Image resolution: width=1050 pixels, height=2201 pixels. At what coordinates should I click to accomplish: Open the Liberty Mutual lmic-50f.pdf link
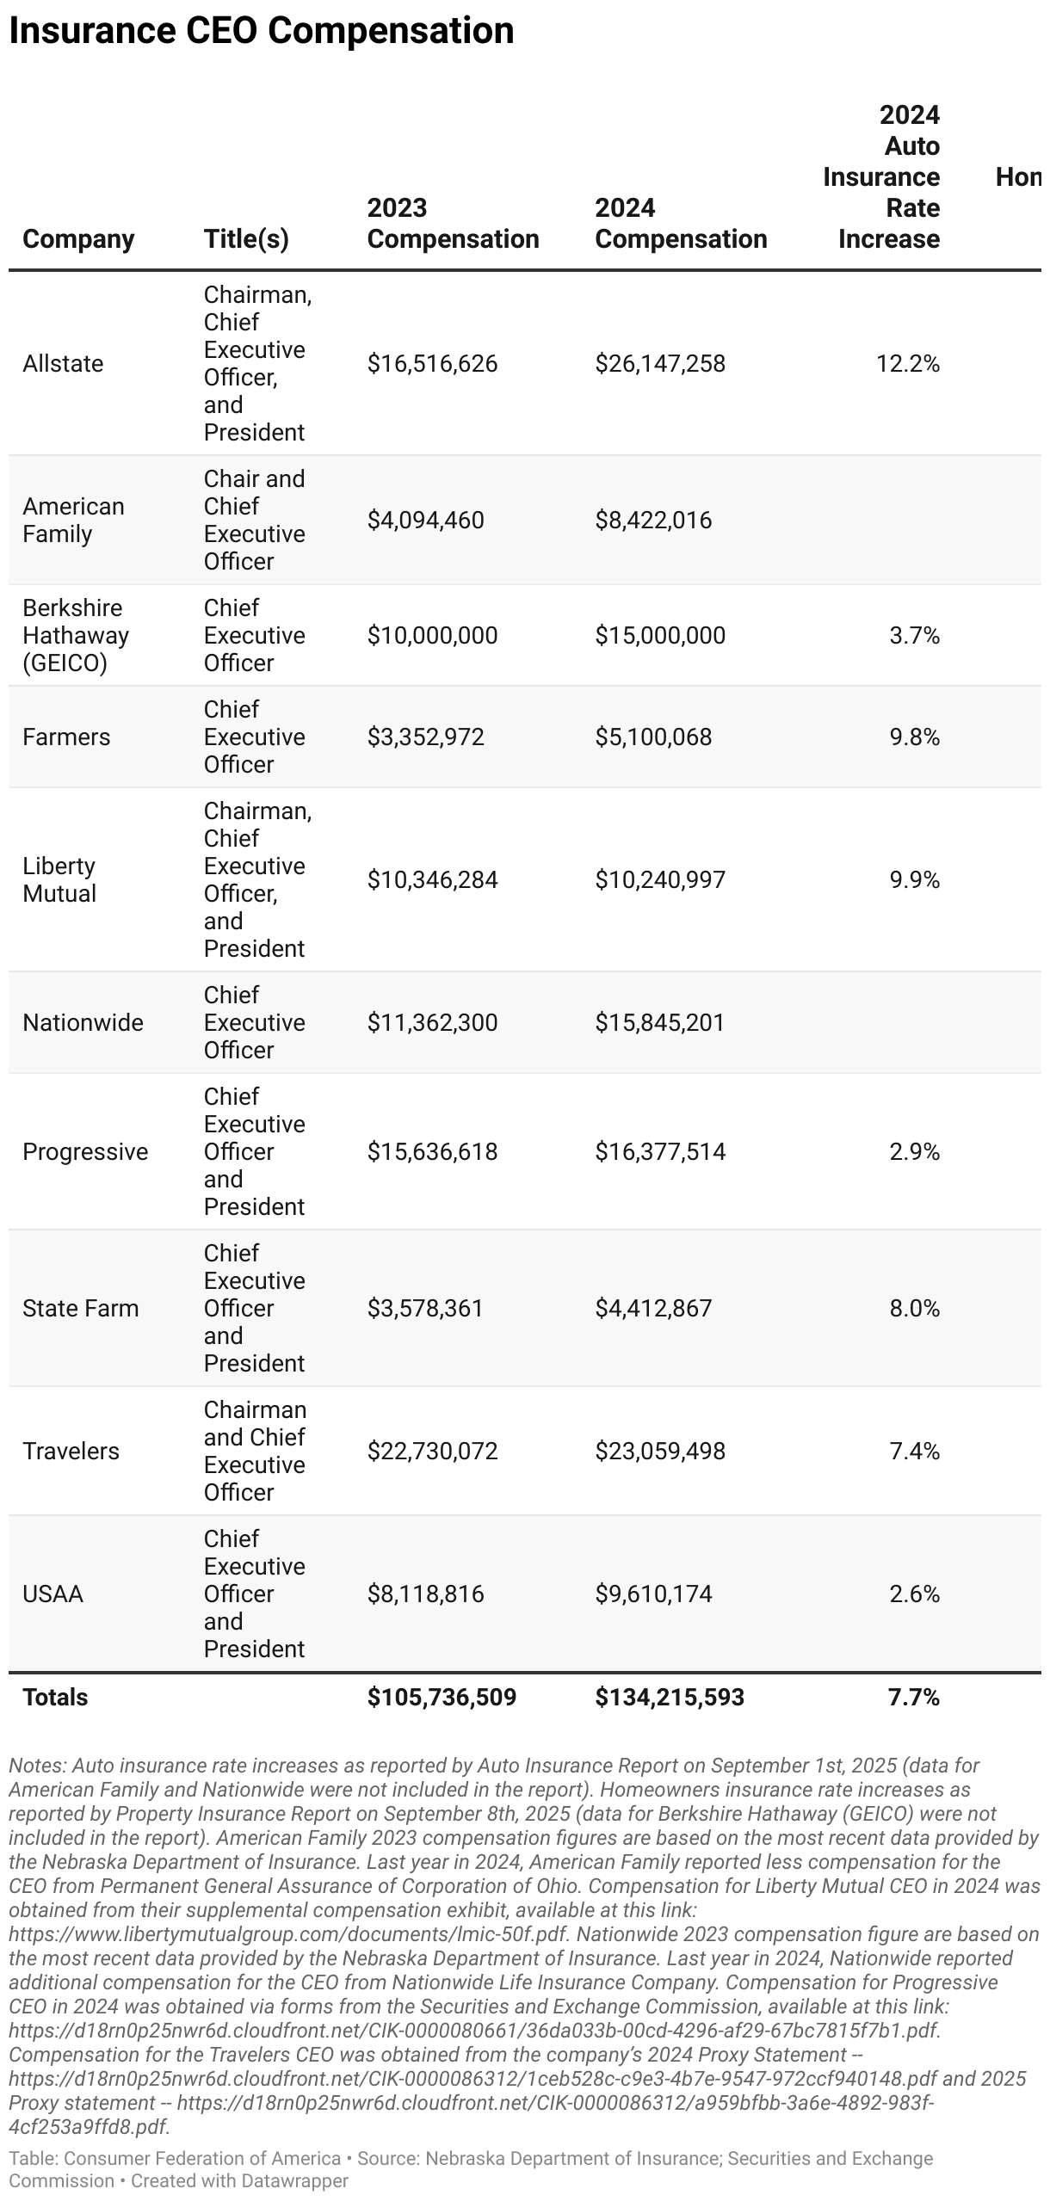click(287, 1933)
